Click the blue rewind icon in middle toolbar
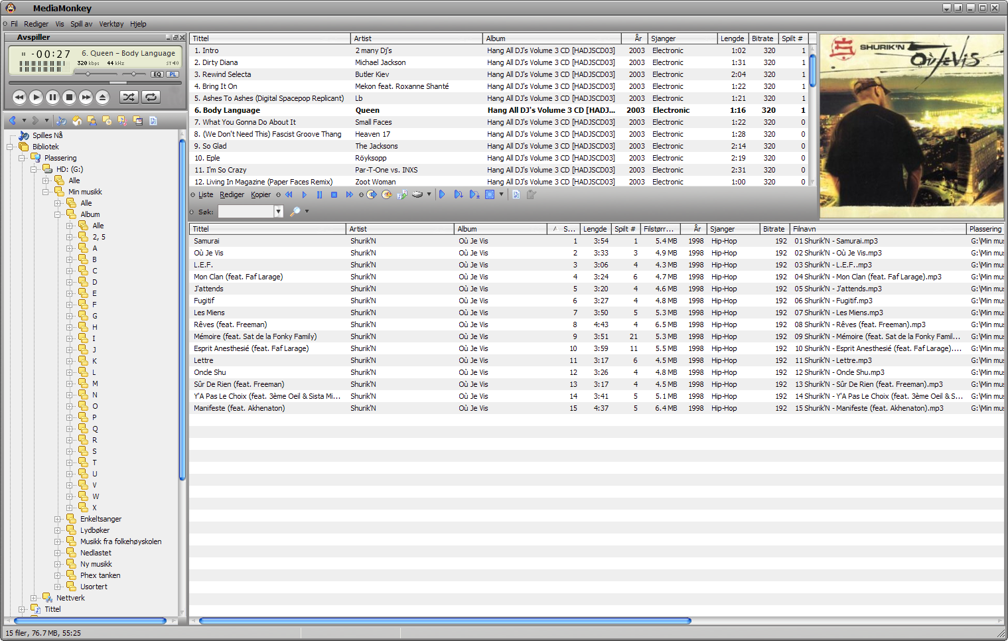 click(x=289, y=194)
